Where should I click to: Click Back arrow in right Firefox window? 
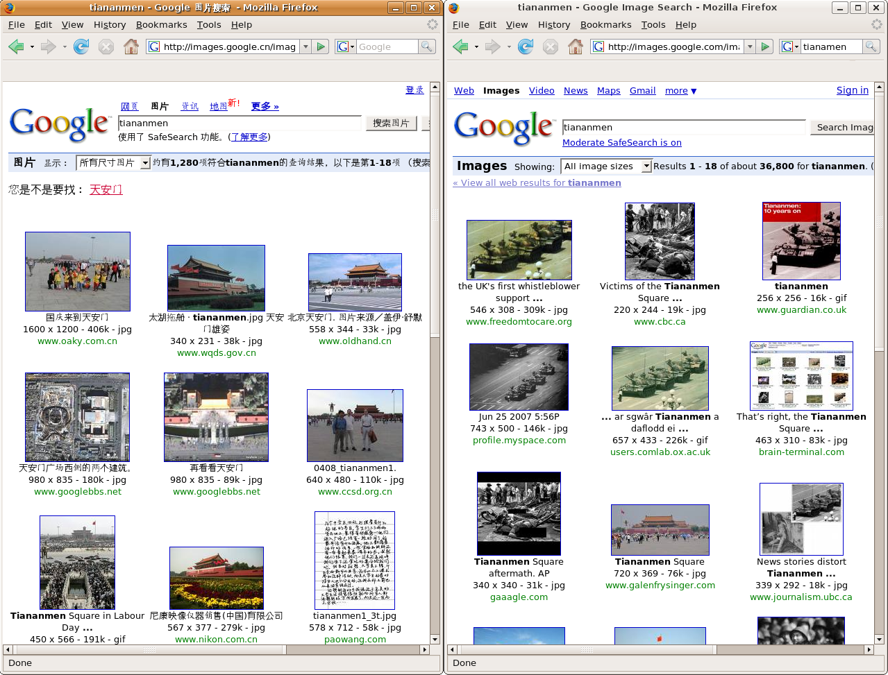click(460, 47)
